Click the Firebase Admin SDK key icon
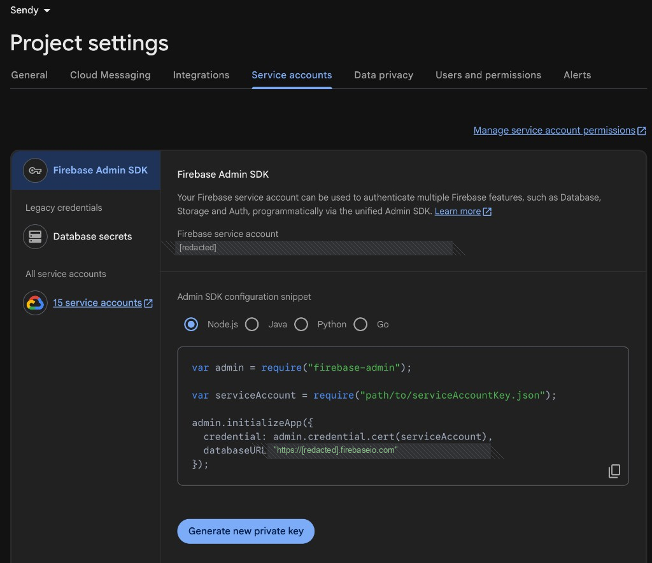This screenshot has width=652, height=563. click(36, 171)
